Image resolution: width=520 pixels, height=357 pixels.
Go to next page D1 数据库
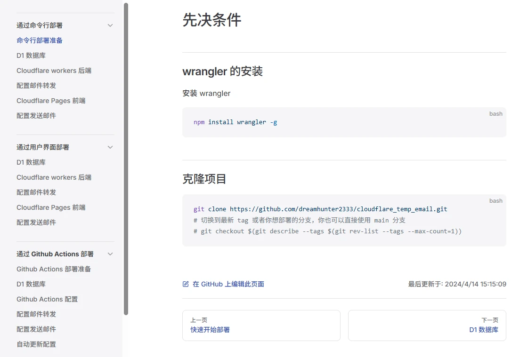(427, 325)
